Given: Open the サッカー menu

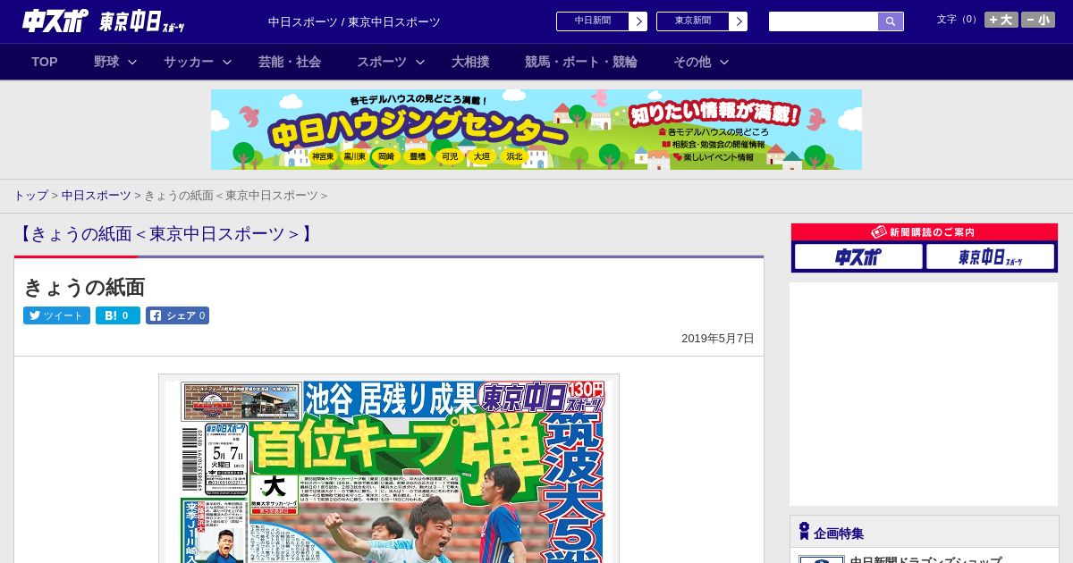Looking at the screenshot, I should (x=189, y=62).
